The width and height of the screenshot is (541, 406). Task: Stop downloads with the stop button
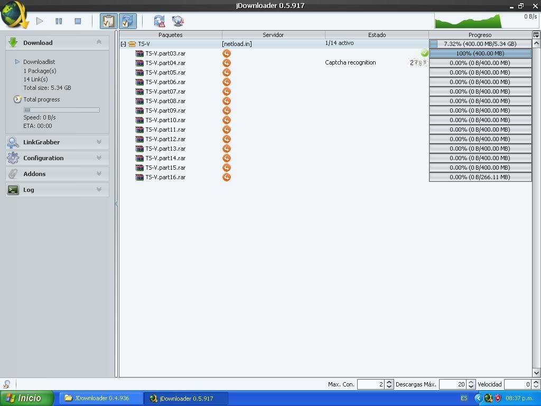click(78, 21)
